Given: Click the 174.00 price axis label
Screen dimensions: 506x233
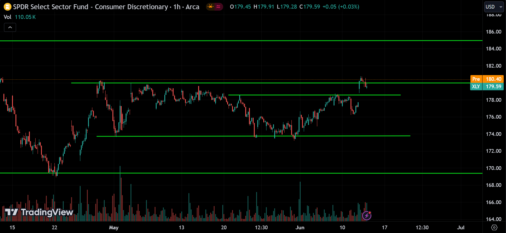Looking at the screenshot, I should click(x=494, y=134).
